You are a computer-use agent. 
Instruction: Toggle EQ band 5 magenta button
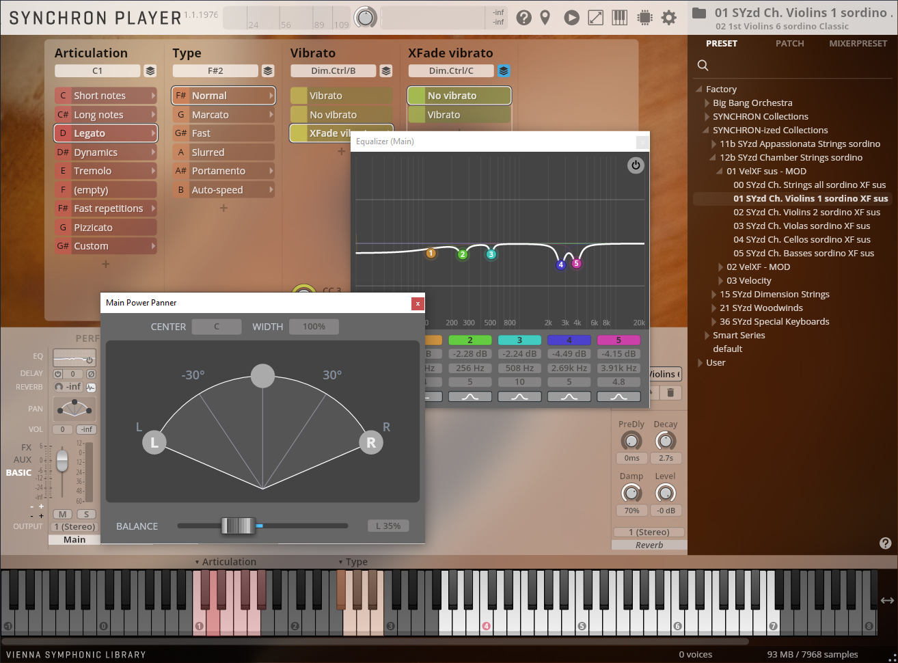tap(618, 340)
